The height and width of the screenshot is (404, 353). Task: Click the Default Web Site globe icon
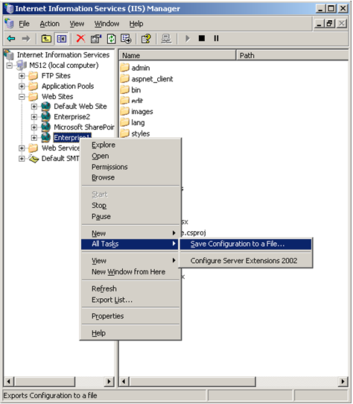[46, 106]
